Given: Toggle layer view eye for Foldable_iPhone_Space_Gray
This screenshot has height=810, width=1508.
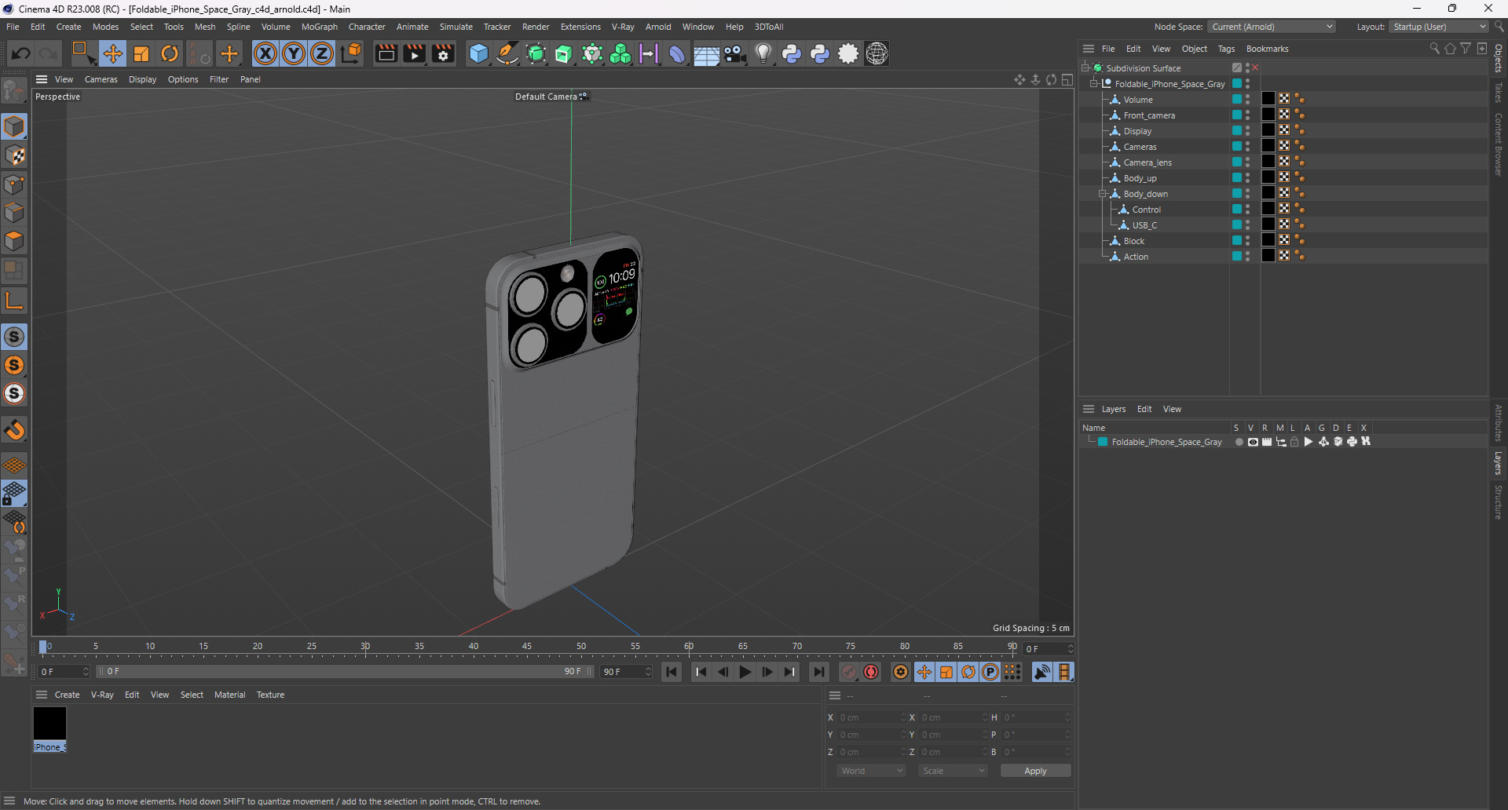Looking at the screenshot, I should [1253, 442].
